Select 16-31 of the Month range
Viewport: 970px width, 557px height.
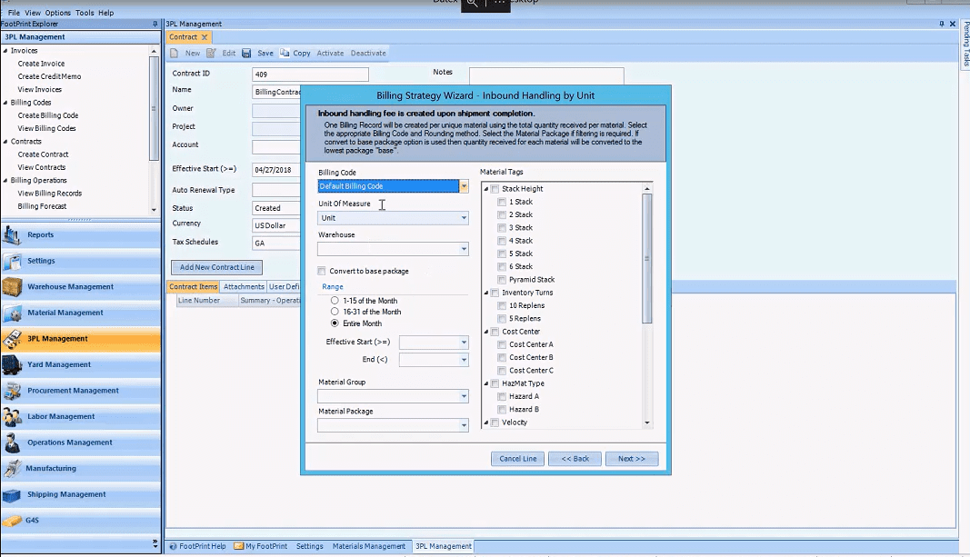[335, 312]
